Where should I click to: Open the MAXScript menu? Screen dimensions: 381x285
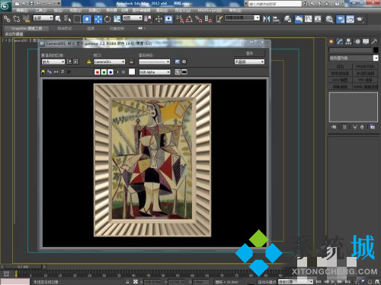210,11
